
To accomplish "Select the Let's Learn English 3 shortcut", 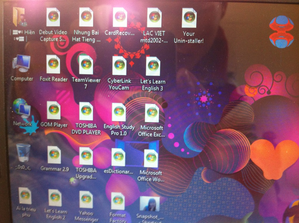I will click(x=153, y=66).
